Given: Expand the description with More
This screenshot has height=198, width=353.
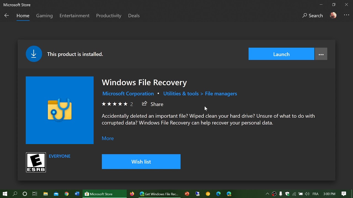Looking at the screenshot, I should click(108, 138).
